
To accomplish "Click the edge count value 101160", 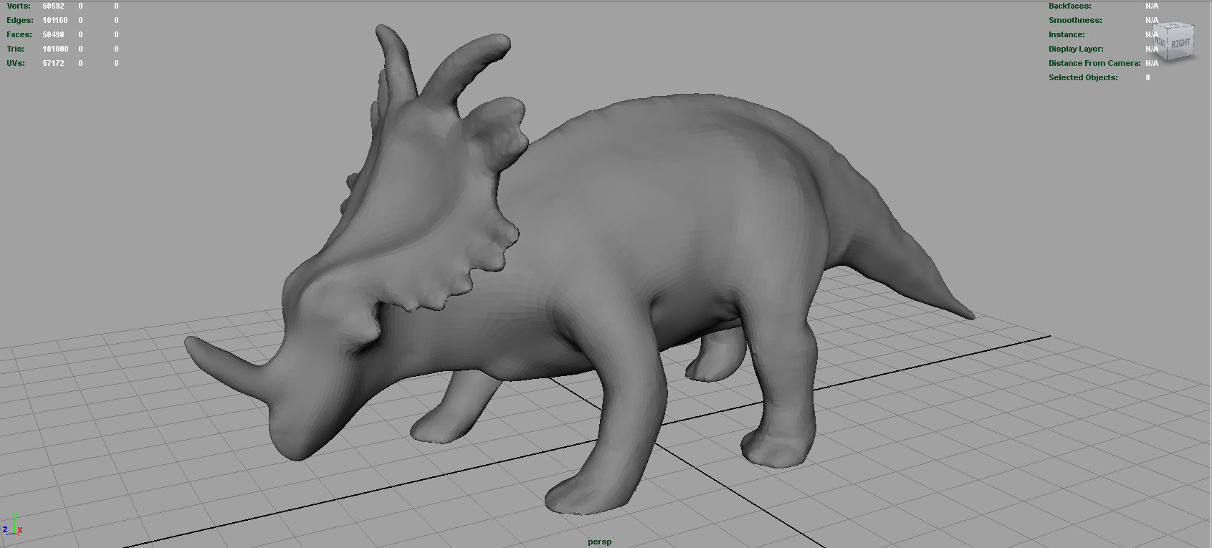I will tap(55, 20).
